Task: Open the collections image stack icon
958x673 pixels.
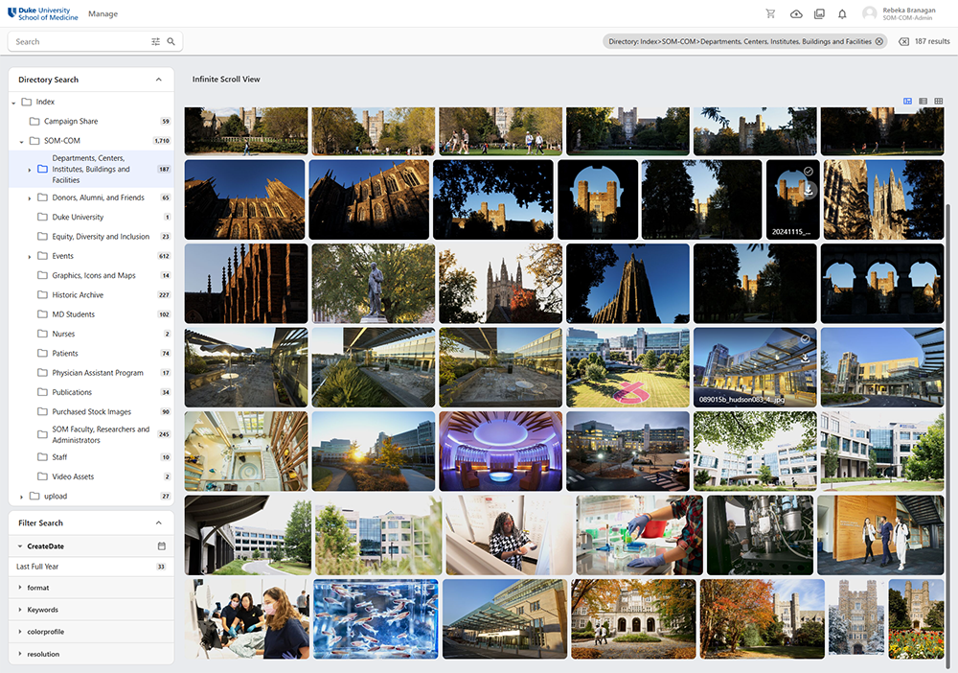Action: tap(819, 14)
